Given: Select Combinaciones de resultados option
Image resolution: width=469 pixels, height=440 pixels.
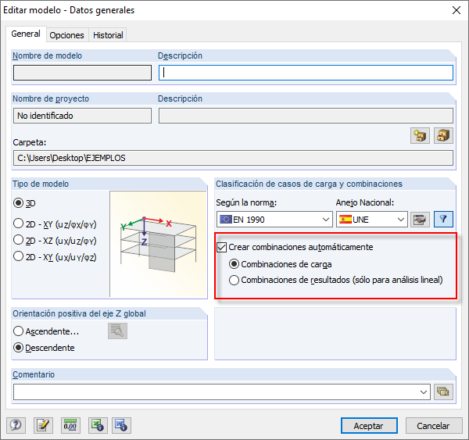Looking at the screenshot, I should click(x=234, y=280).
